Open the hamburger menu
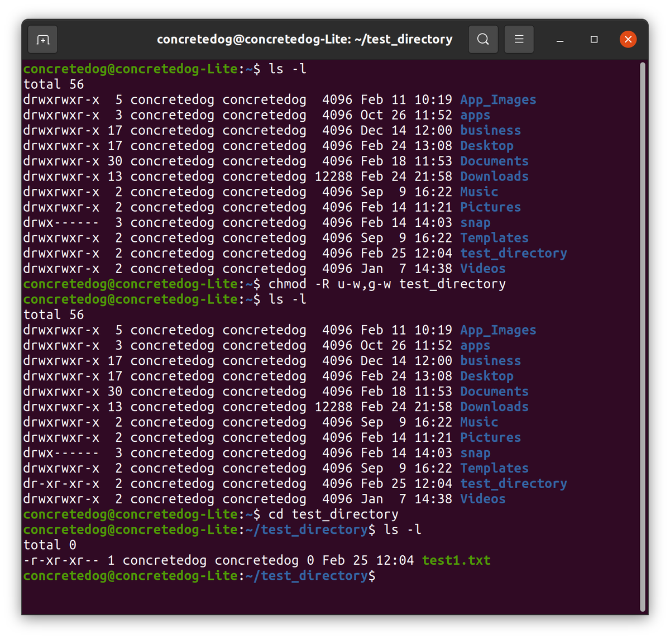Viewport: 670px width, 639px height. click(519, 39)
